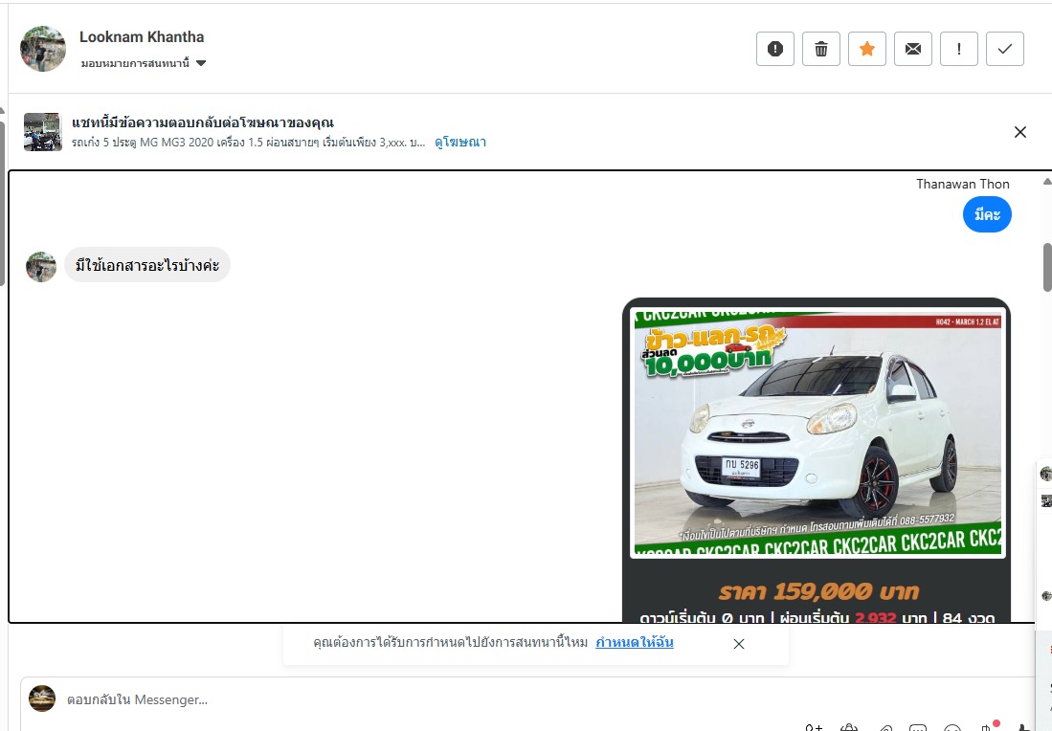Image resolution: width=1052 pixels, height=731 pixels.
Task: Click the chat scrollbar thumb
Action: tap(1047, 267)
